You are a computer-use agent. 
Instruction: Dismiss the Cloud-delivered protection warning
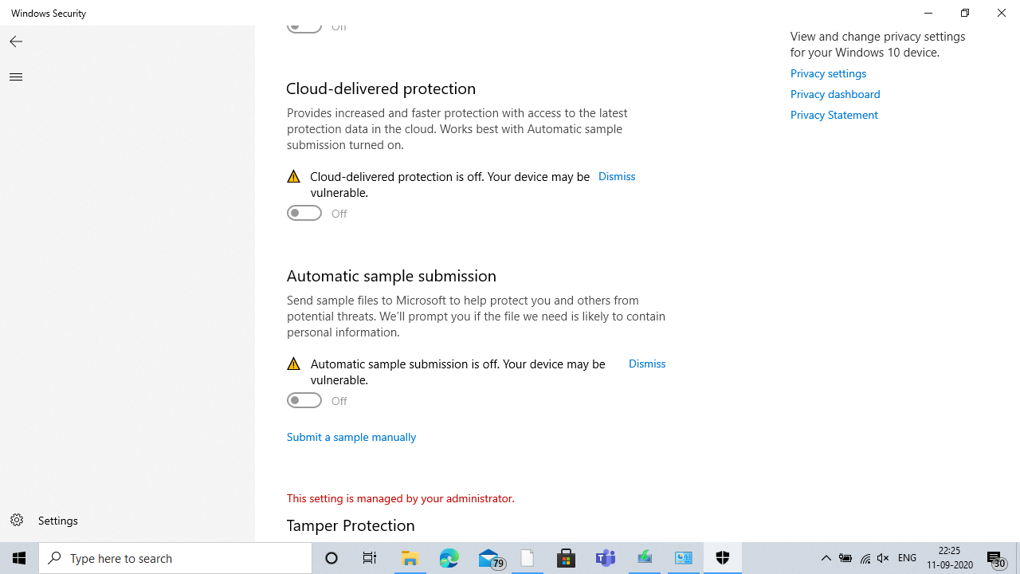tap(617, 176)
